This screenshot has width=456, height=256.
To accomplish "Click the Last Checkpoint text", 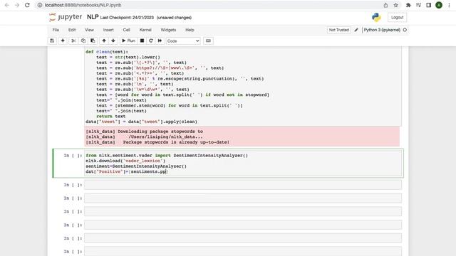I will (127, 18).
